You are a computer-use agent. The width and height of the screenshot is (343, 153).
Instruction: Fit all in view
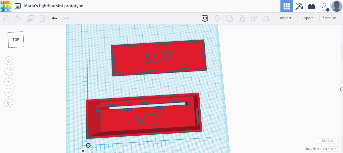click(x=9, y=71)
